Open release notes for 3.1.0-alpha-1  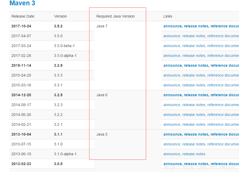tap(194, 154)
